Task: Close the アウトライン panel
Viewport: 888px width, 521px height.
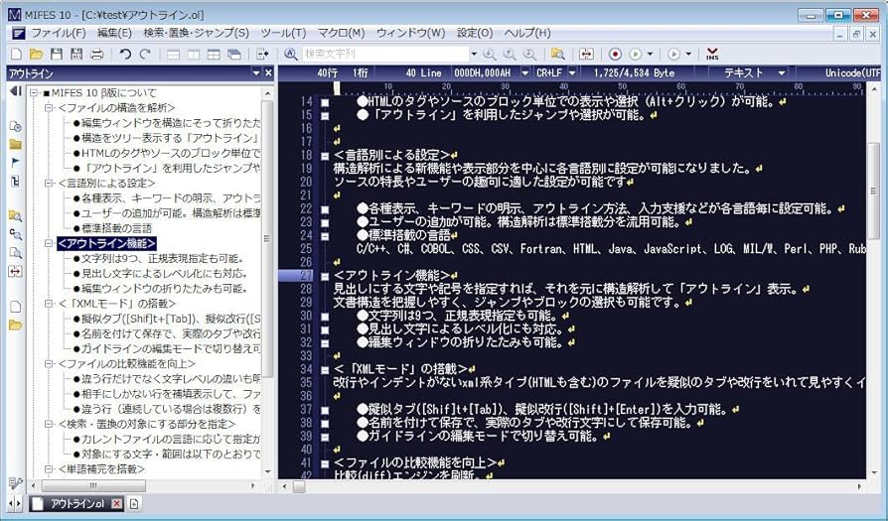Action: coord(268,73)
